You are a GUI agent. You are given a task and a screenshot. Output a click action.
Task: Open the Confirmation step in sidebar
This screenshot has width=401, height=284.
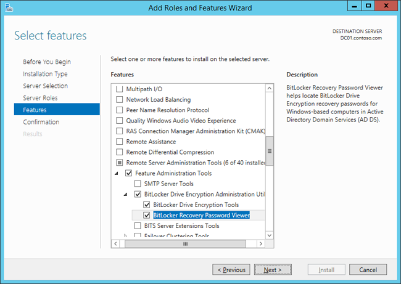coord(41,122)
